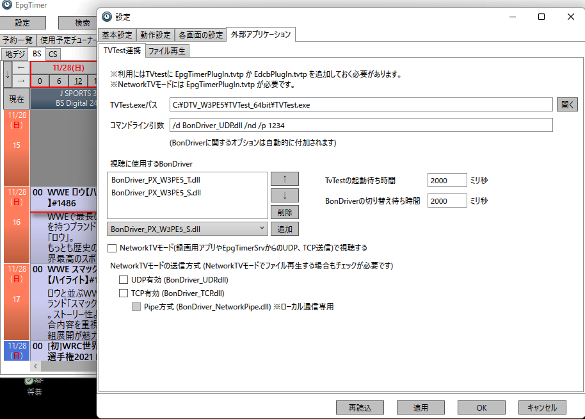The width and height of the screenshot is (585, 419).
Task: Toggle Pipe方式 (BonDriver_NetworkPipe.dll) checkbox
Action: (x=136, y=307)
